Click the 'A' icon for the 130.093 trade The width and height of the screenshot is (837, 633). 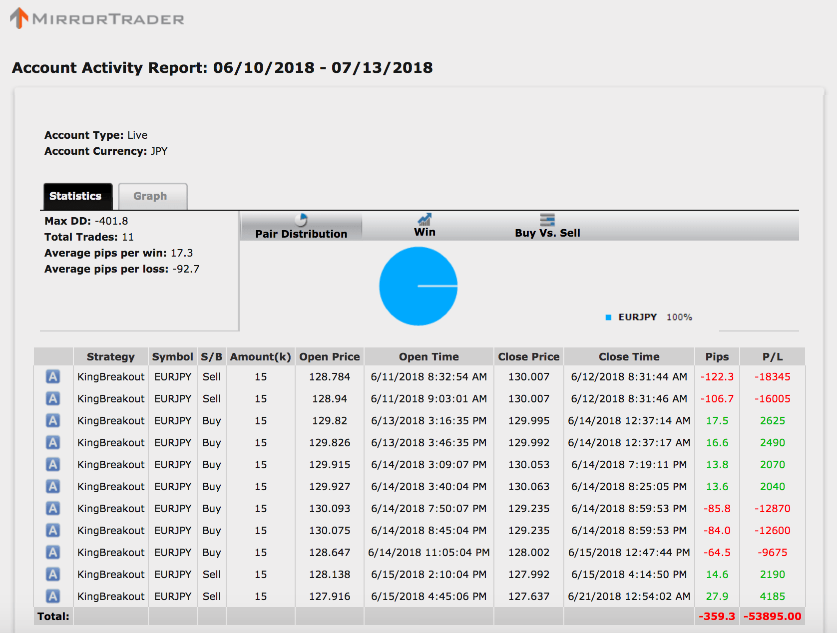coord(53,508)
